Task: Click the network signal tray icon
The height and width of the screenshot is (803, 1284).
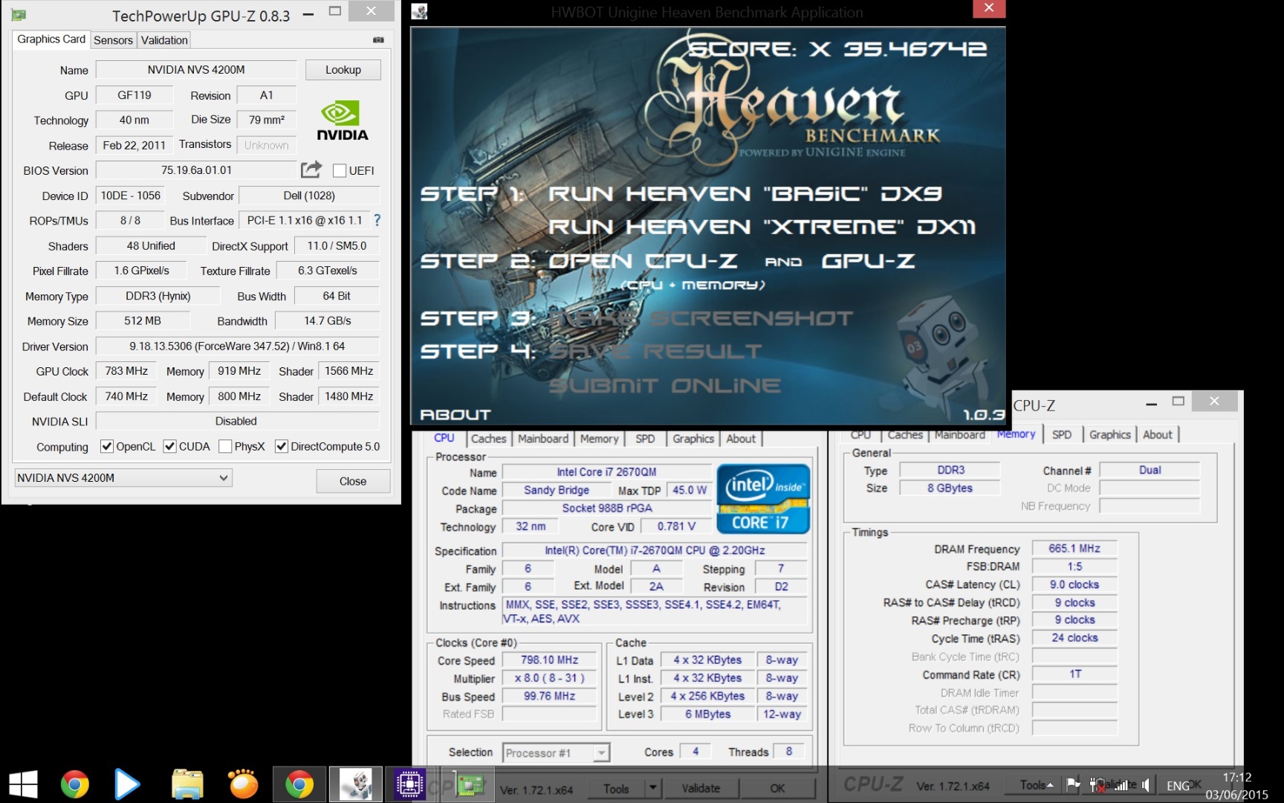Action: pos(1122,784)
